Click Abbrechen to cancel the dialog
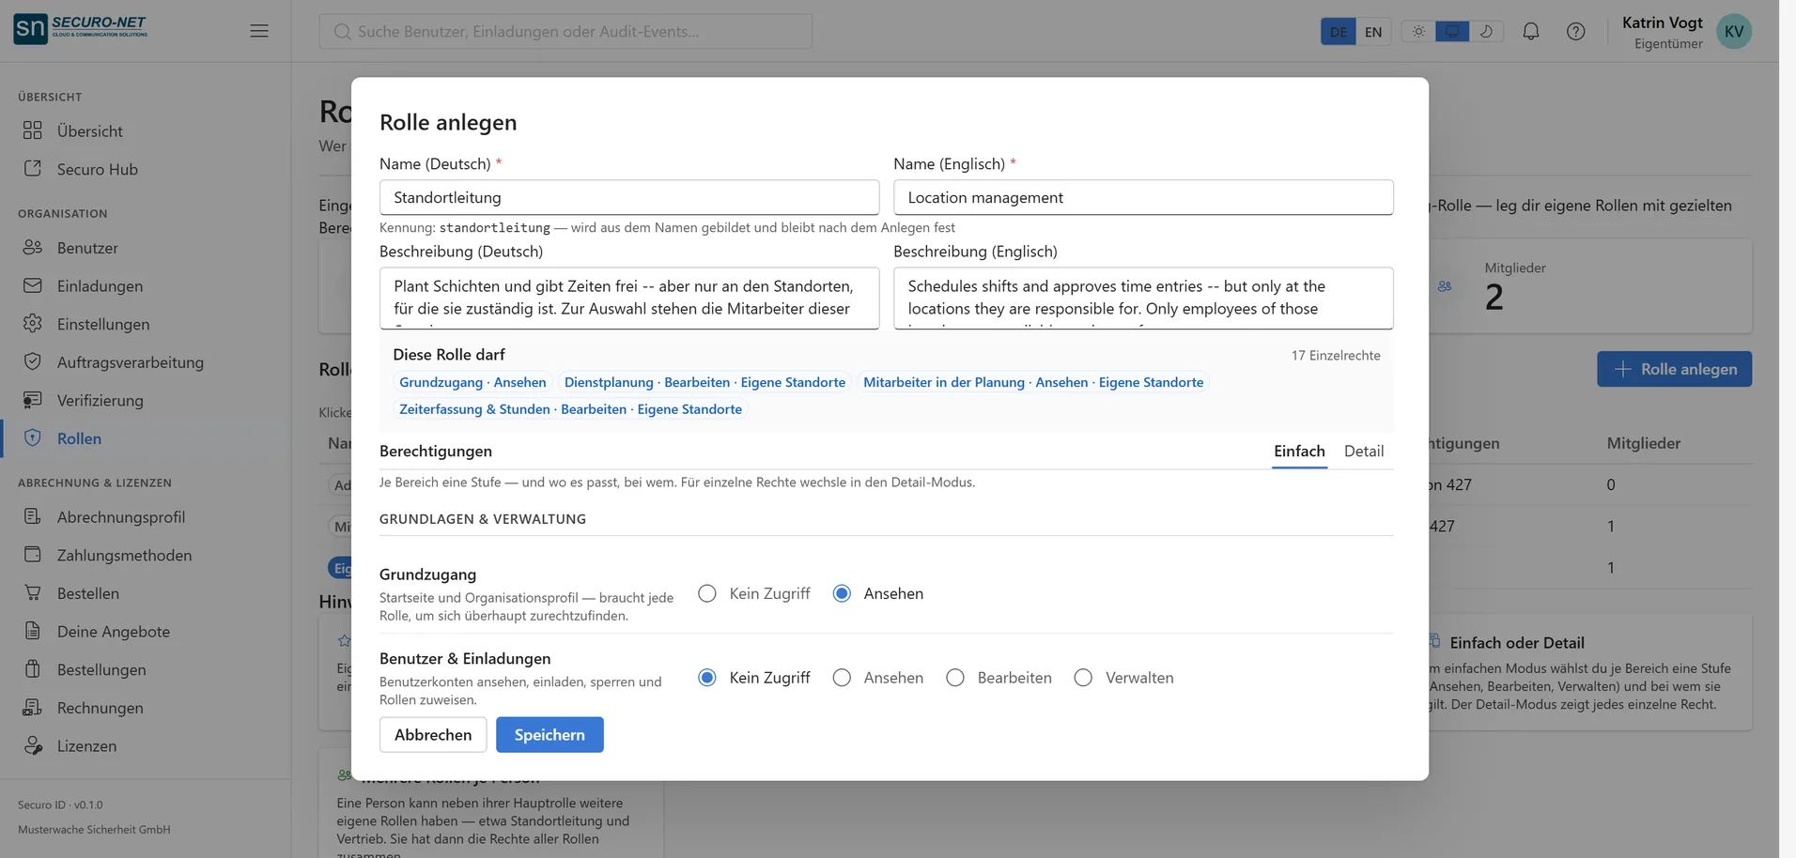The height and width of the screenshot is (858, 1796). (433, 735)
